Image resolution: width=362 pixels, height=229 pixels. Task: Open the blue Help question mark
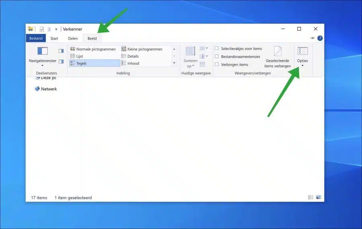(320, 38)
